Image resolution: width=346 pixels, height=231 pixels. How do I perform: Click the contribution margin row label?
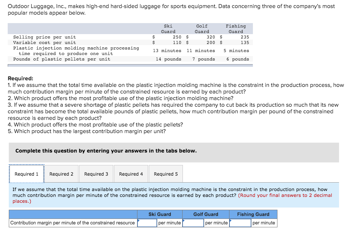pos(72,223)
